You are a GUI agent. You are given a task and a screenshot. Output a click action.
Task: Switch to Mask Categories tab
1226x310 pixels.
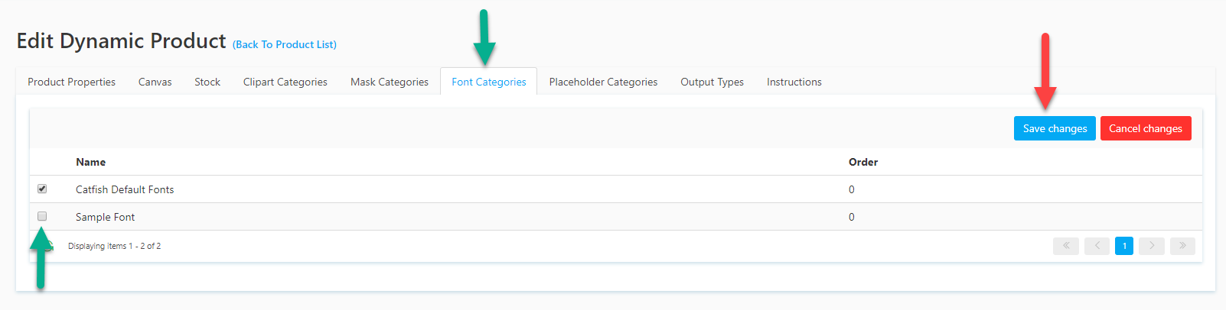tap(389, 82)
